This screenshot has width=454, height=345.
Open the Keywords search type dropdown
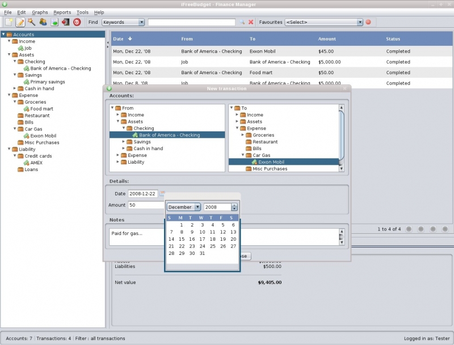tap(124, 22)
